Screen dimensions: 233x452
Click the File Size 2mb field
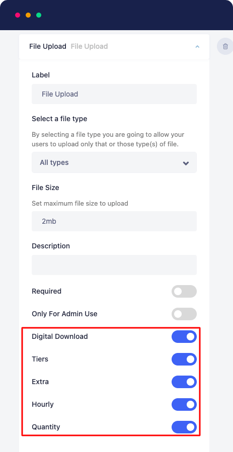pos(114,221)
